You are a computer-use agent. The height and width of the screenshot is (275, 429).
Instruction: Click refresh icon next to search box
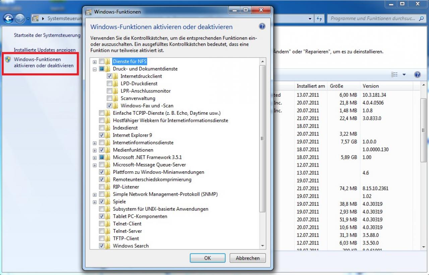[319, 18]
